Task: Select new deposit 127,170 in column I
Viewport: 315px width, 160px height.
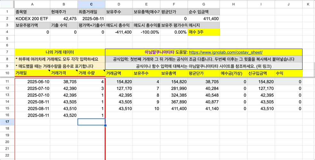Action: coord(261,88)
